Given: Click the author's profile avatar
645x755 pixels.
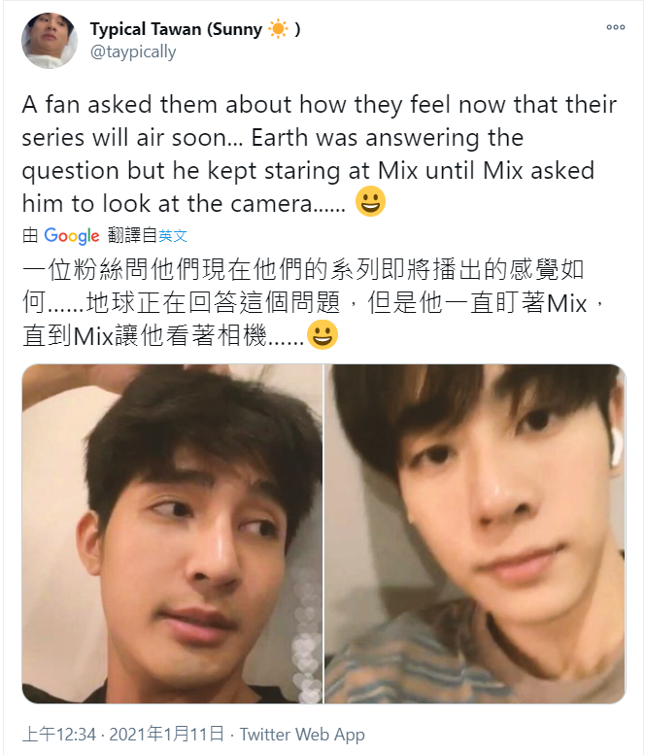Looking at the screenshot, I should [x=50, y=41].
